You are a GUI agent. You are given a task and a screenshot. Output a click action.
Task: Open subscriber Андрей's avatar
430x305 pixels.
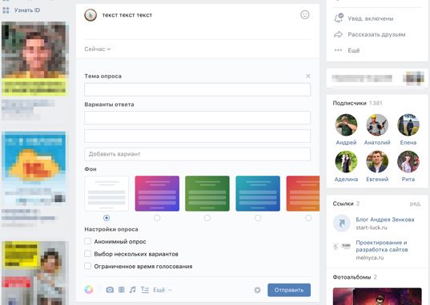click(x=346, y=125)
